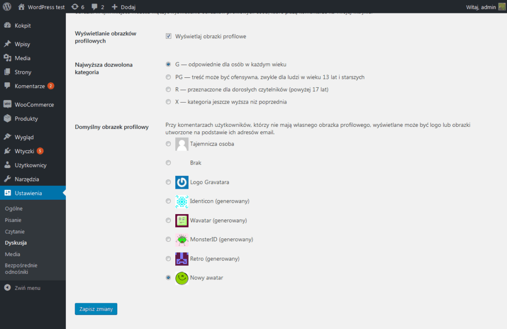
Task: Click the Wavatar avatar image
Action: [182, 220]
